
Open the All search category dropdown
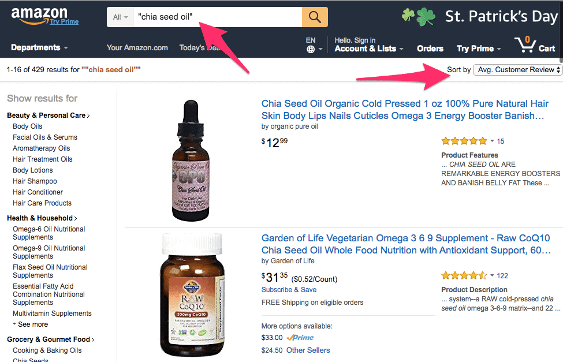[x=120, y=17]
